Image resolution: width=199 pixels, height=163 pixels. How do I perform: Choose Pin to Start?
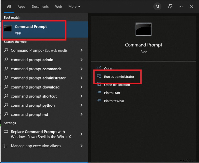(x=112, y=93)
